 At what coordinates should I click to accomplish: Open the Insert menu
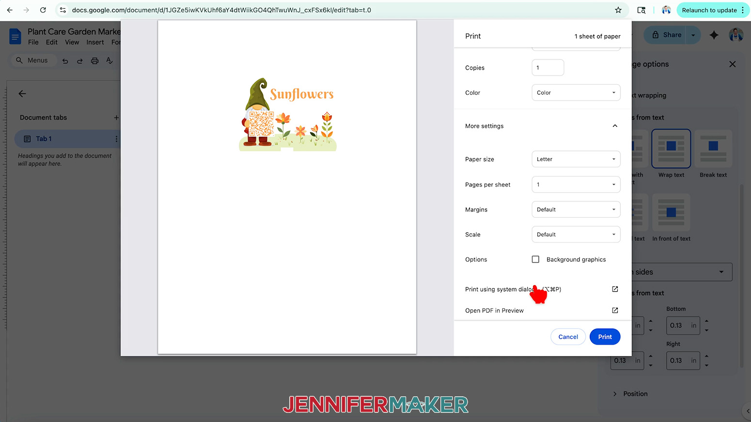tap(95, 42)
